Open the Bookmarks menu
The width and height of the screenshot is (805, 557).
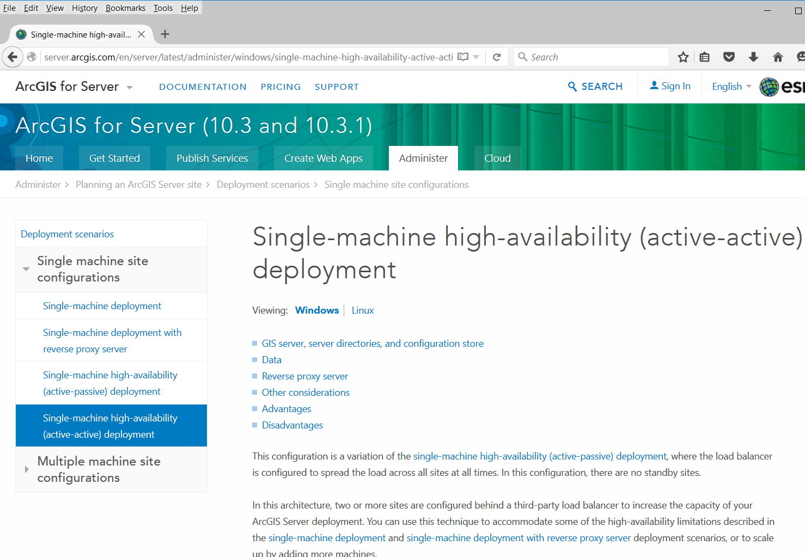click(x=125, y=8)
